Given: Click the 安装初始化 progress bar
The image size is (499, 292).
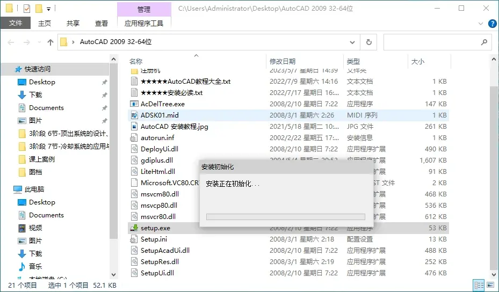Looking at the screenshot, I should point(285,217).
